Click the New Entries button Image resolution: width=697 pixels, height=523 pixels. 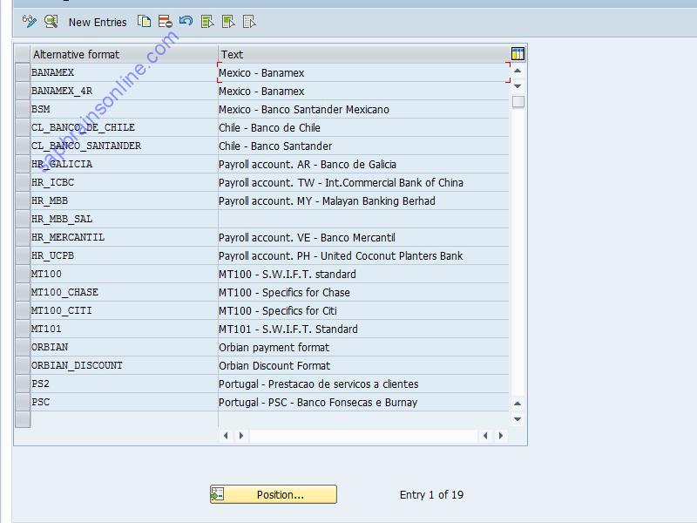pyautogui.click(x=98, y=23)
